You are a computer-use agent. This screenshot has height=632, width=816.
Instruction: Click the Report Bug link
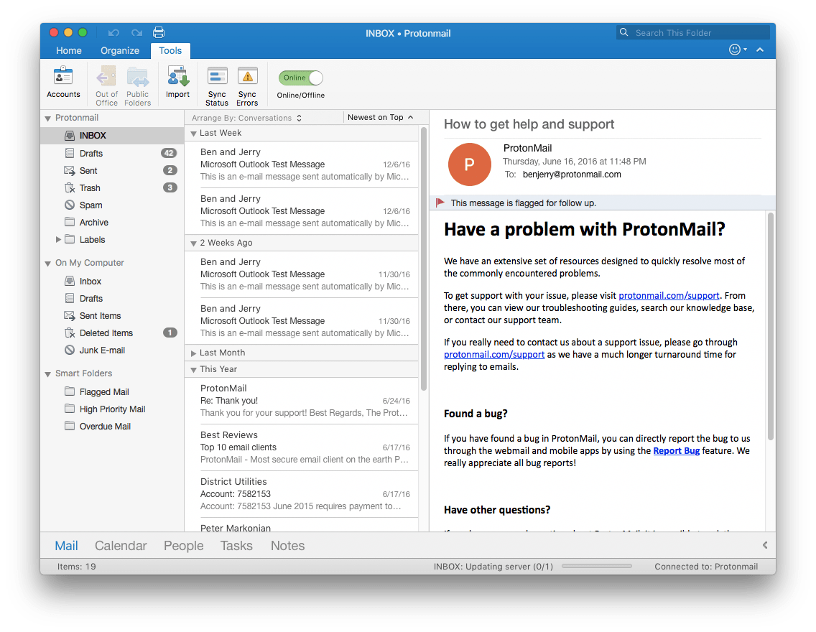675,451
